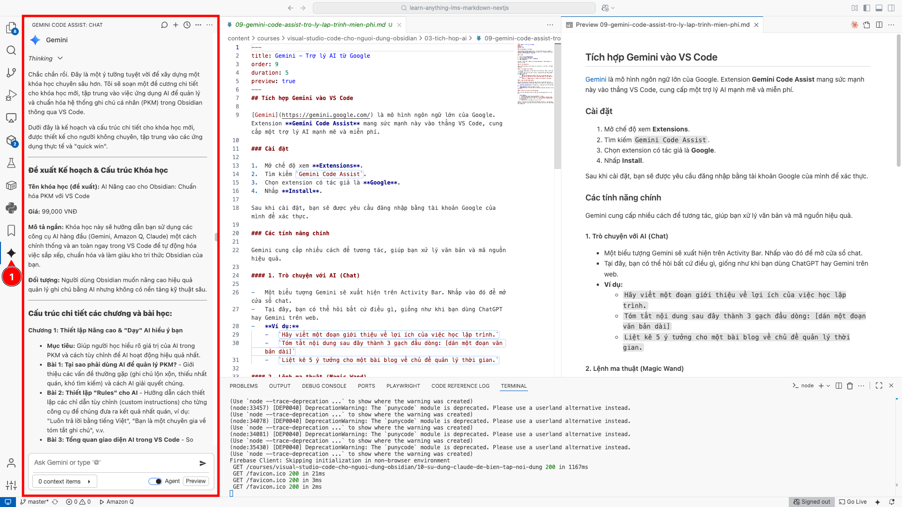Open Gemini chat history clock icon
The height and width of the screenshot is (507, 902).
pyautogui.click(x=187, y=25)
